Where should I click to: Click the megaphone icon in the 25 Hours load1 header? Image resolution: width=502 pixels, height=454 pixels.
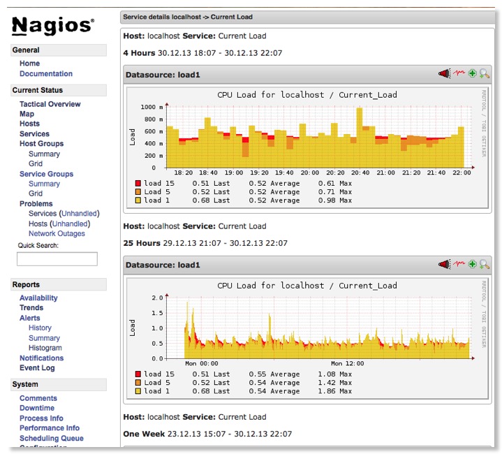(x=444, y=264)
